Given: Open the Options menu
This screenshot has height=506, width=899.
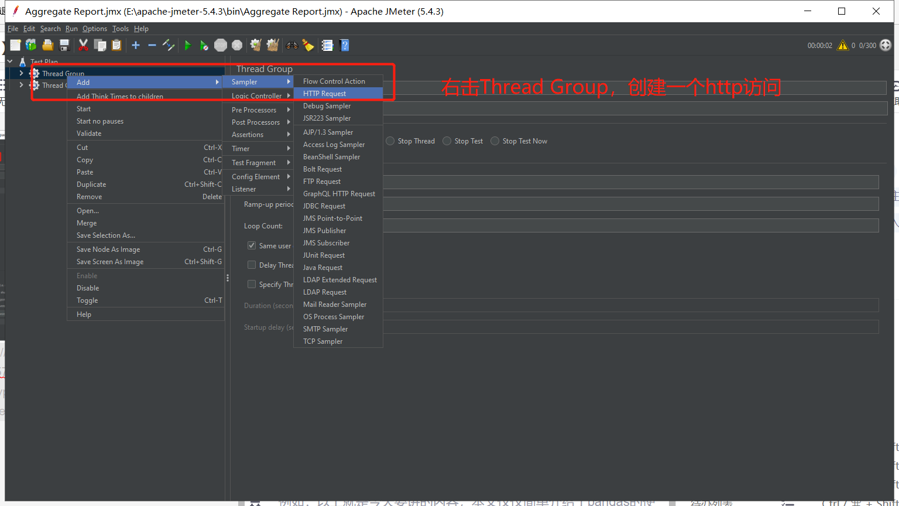Looking at the screenshot, I should click(x=95, y=29).
